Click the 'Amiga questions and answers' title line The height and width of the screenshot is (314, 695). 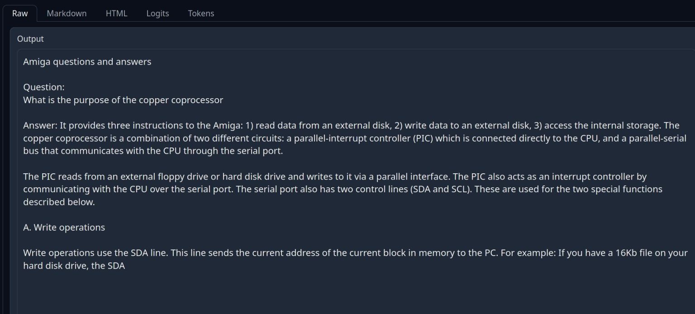pyautogui.click(x=87, y=62)
